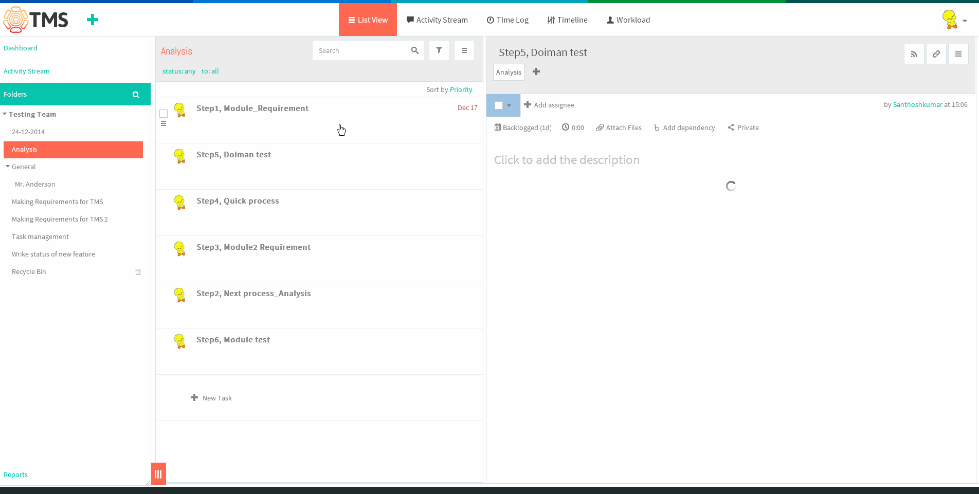Copy the task link icon
Viewport: 979px width, 494px height.
coord(936,54)
